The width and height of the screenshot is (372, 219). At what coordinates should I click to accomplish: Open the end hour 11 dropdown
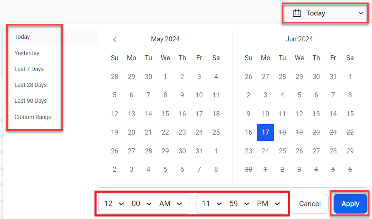pos(211,204)
